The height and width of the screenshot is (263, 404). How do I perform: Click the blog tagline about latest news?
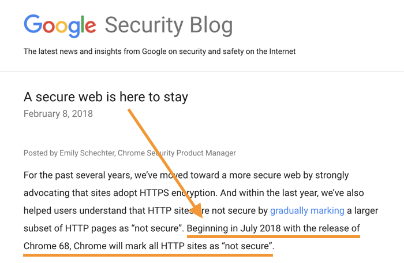tap(159, 51)
